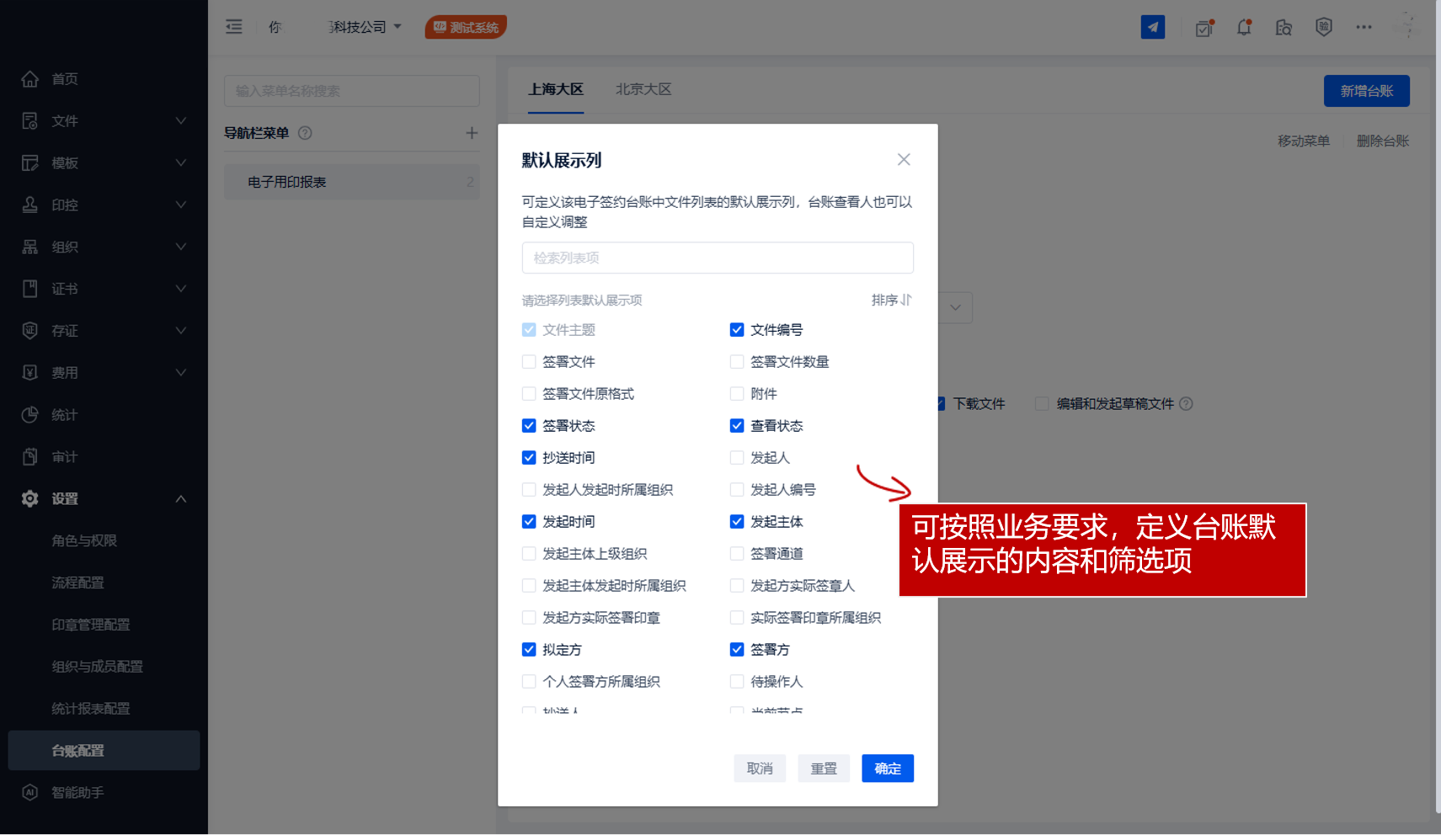This screenshot has height=835, width=1441.
Task: Click the help icon beside 编辑和发起草稿文件
Action: click(x=1186, y=404)
